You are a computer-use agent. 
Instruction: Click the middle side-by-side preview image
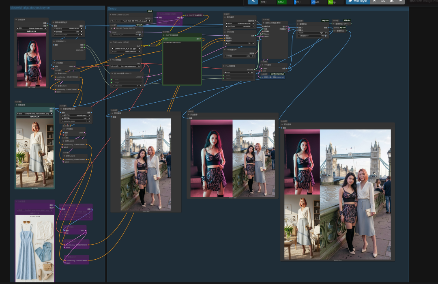point(232,158)
